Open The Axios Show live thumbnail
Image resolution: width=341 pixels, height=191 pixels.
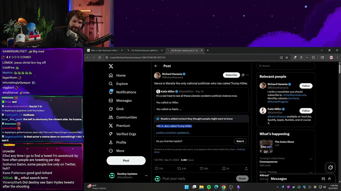[x=266, y=146]
